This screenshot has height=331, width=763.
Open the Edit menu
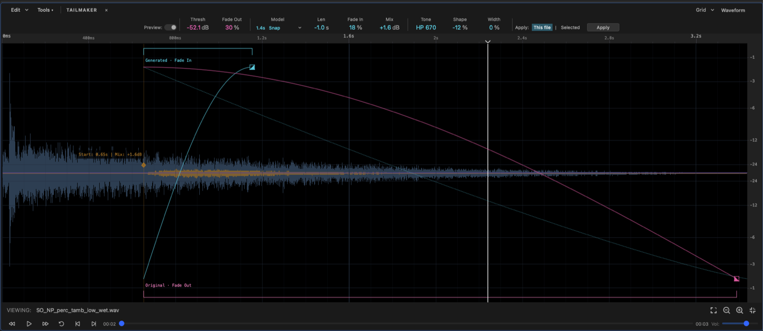[x=20, y=10]
